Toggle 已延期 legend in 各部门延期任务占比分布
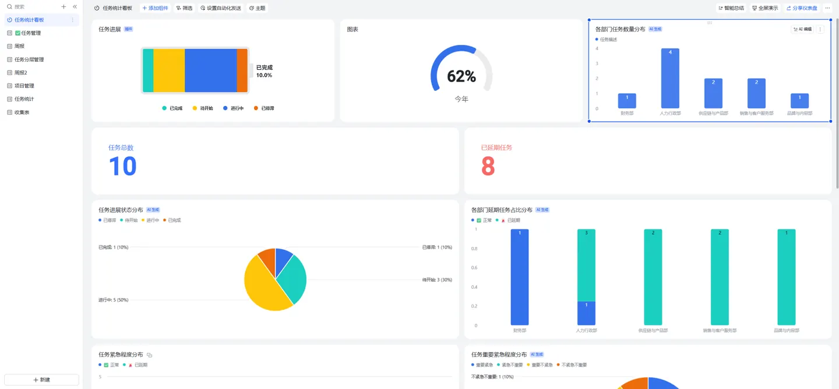The height and width of the screenshot is (389, 839). 508,220
